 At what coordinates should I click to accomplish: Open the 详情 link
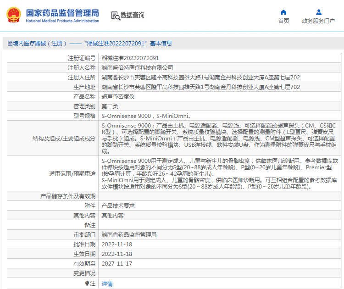point(107,283)
